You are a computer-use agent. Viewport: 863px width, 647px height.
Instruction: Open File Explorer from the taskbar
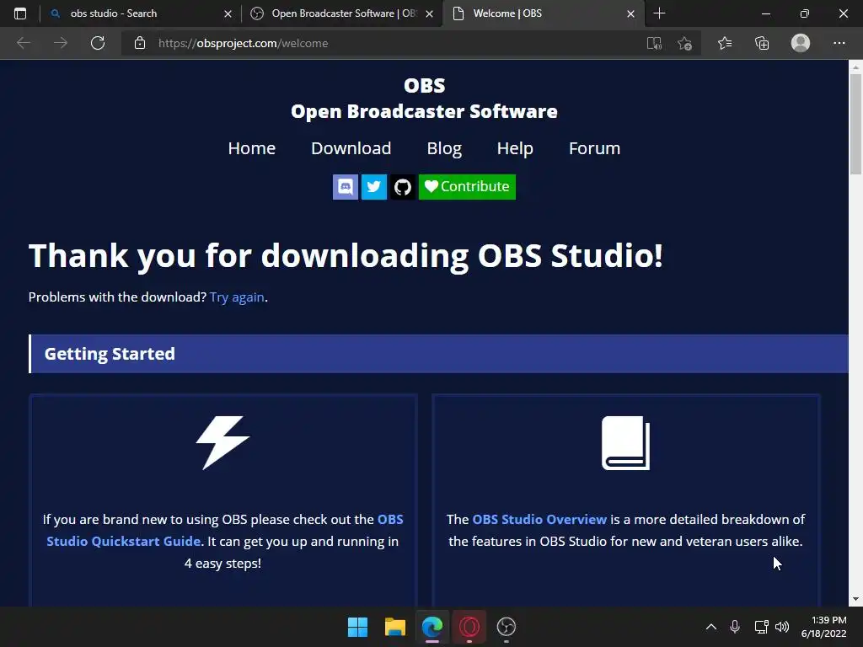(x=394, y=627)
